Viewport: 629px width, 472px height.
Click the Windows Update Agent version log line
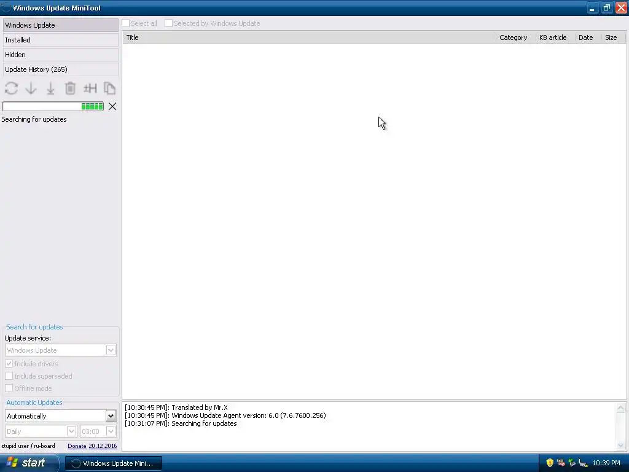coord(225,415)
